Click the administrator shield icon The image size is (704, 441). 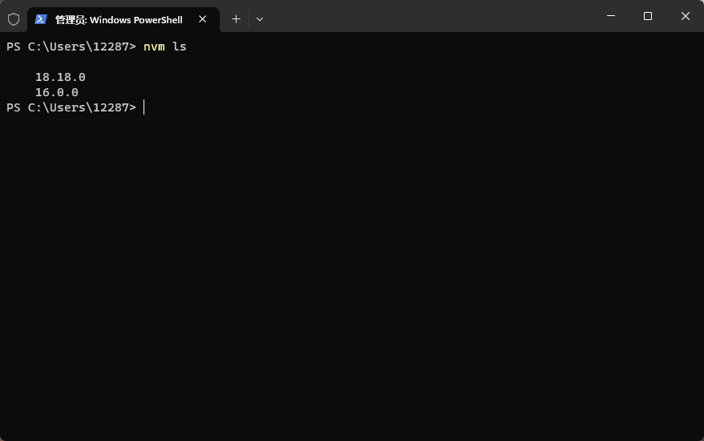click(14, 19)
